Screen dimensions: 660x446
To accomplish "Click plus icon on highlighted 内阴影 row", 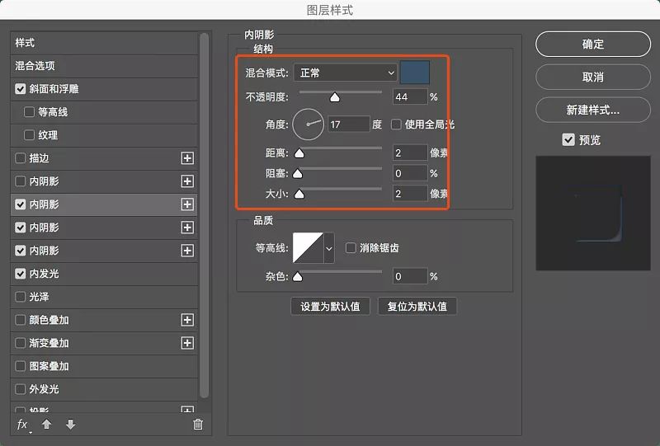I will [187, 204].
